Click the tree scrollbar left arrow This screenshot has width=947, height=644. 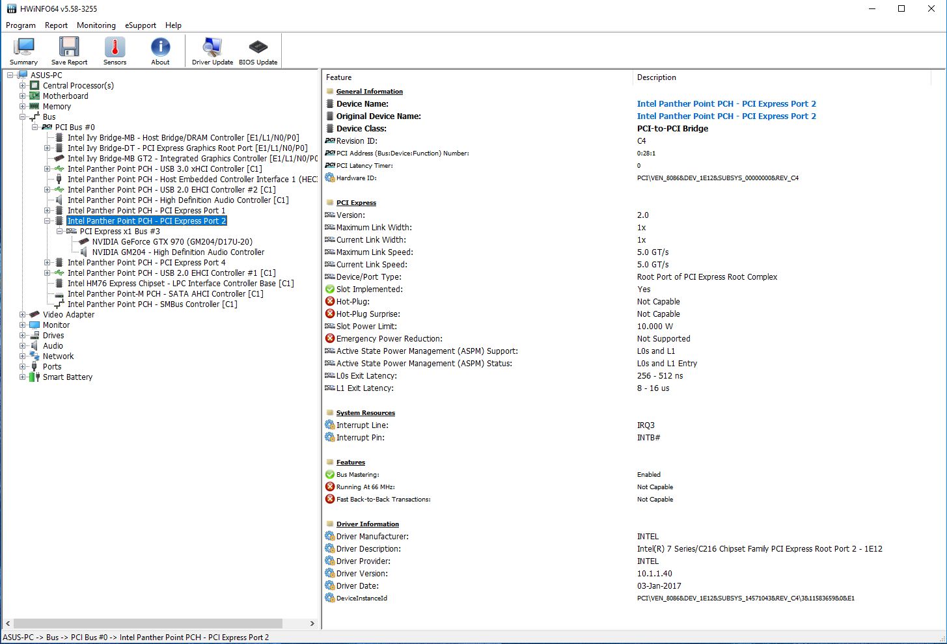tap(8, 623)
